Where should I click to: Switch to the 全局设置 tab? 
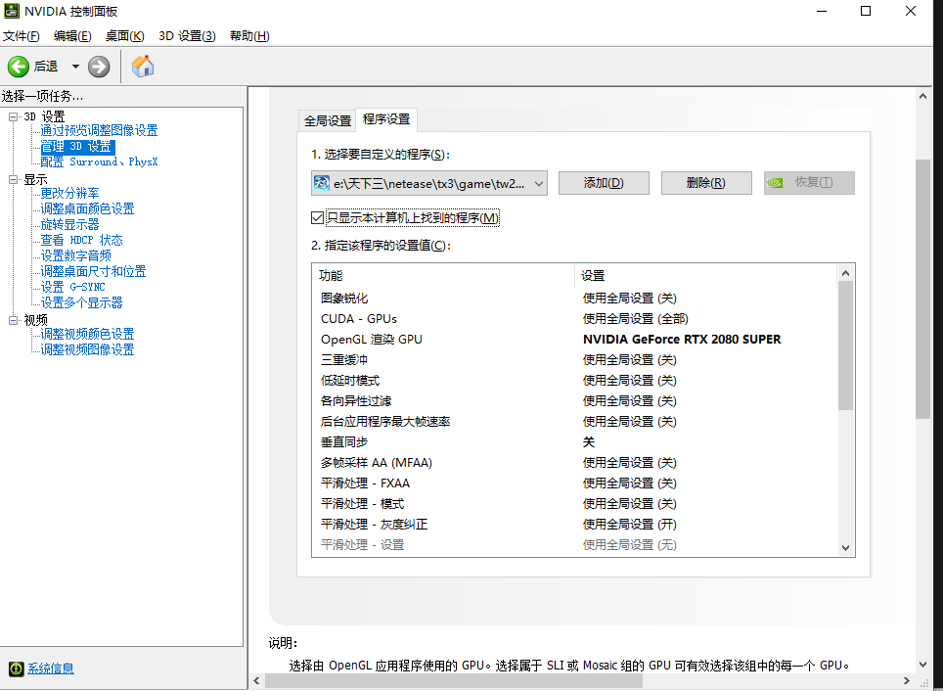point(327,121)
